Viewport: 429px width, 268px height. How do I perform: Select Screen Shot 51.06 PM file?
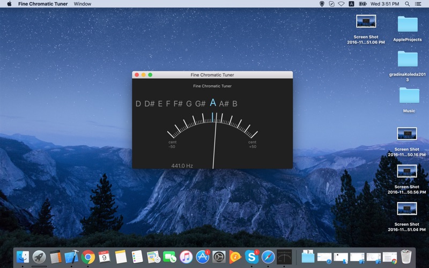[x=366, y=29]
